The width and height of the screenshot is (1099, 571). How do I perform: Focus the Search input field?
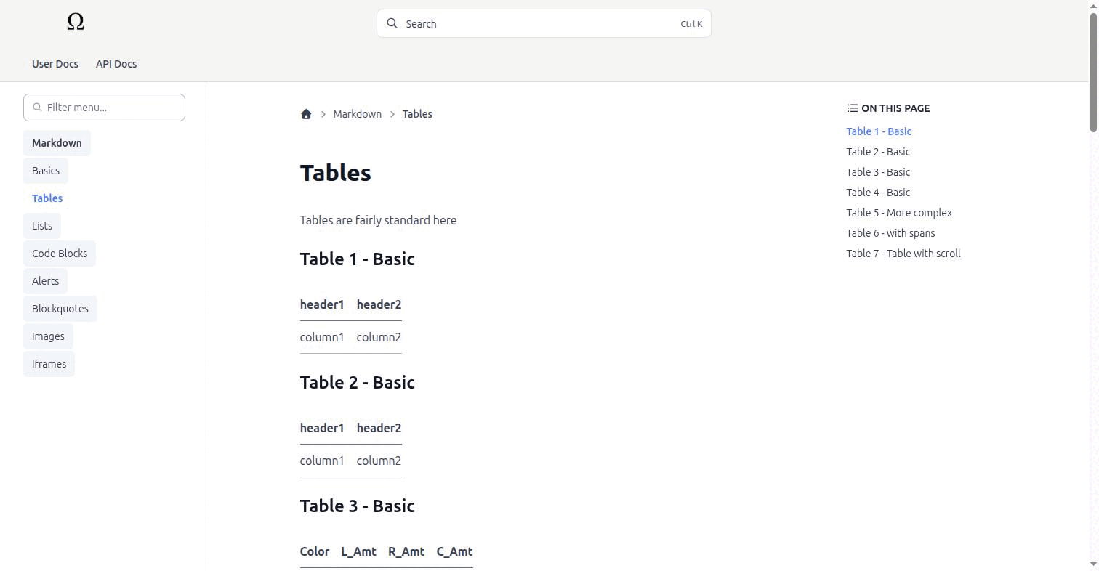click(544, 23)
